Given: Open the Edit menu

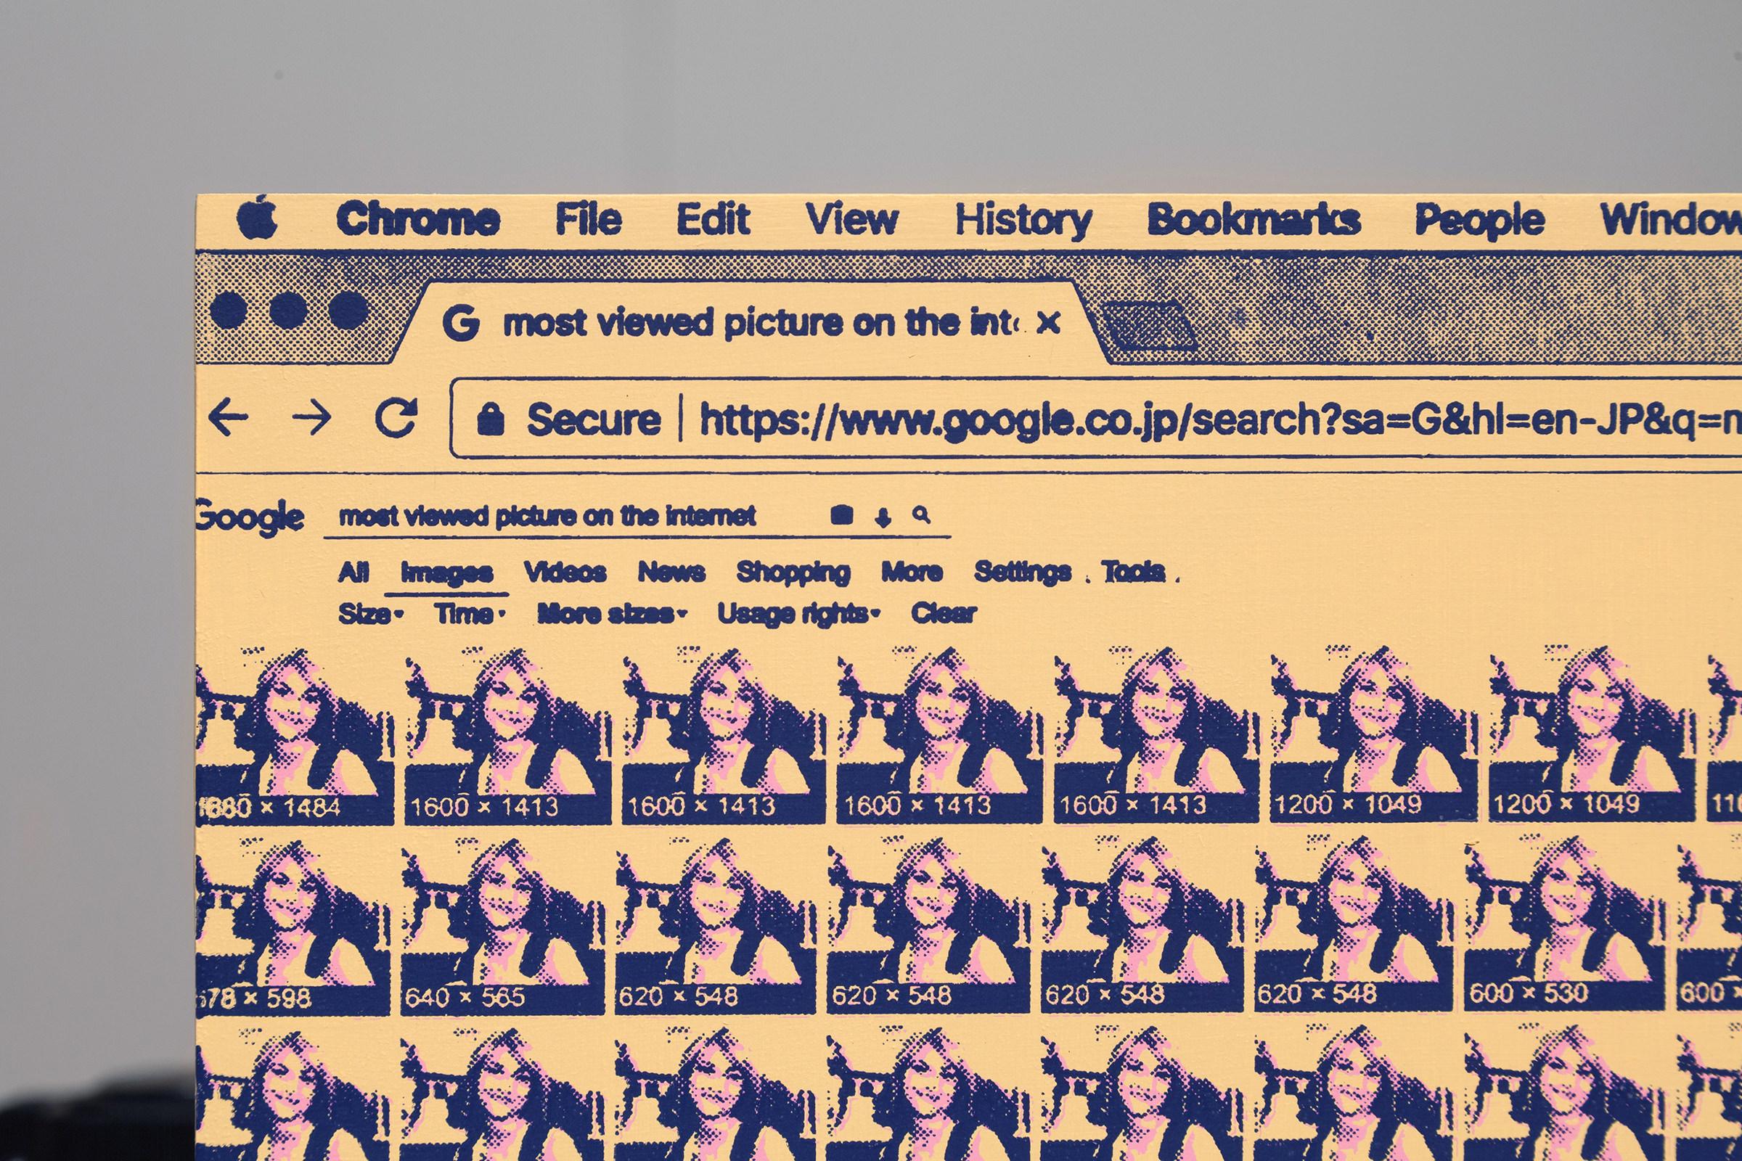Looking at the screenshot, I should pos(713,219).
